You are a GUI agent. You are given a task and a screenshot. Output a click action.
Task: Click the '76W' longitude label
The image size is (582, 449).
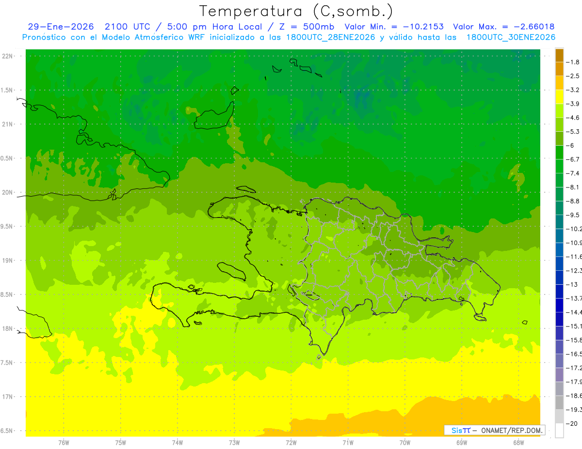click(x=64, y=443)
